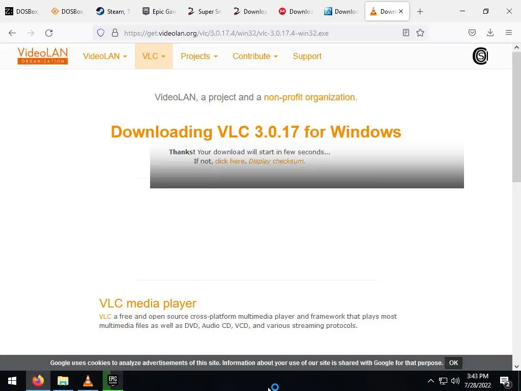Expand the VideoLAN dropdown menu
Screen dimensions: 521x391
(105, 56)
